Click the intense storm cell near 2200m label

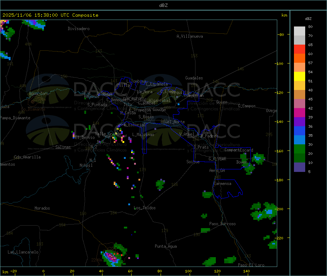[x=114, y=255]
